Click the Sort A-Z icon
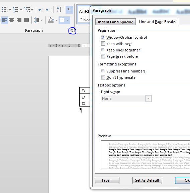The height and width of the screenshot is (193, 190). 59,10
